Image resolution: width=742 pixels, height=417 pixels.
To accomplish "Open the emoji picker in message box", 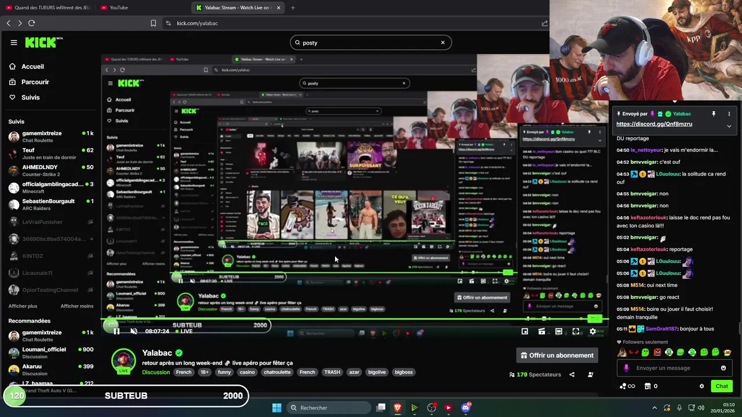I will pos(723,368).
